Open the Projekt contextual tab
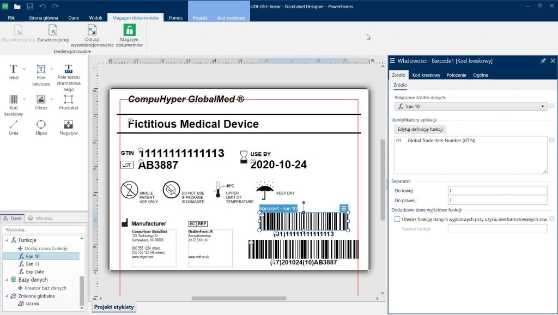Image resolution: width=558 pixels, height=315 pixels. click(x=200, y=18)
